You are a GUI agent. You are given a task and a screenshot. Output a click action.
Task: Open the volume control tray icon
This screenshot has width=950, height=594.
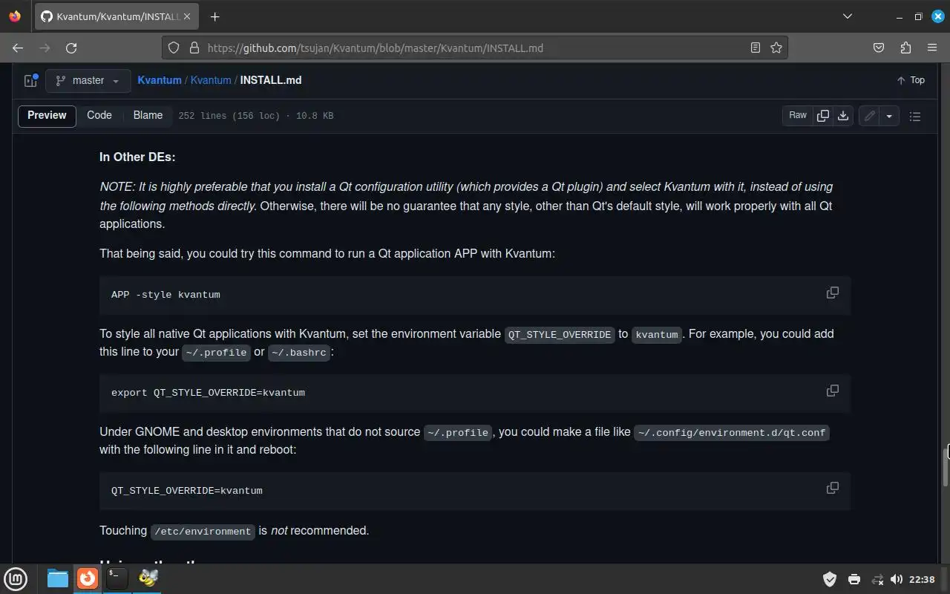click(897, 579)
